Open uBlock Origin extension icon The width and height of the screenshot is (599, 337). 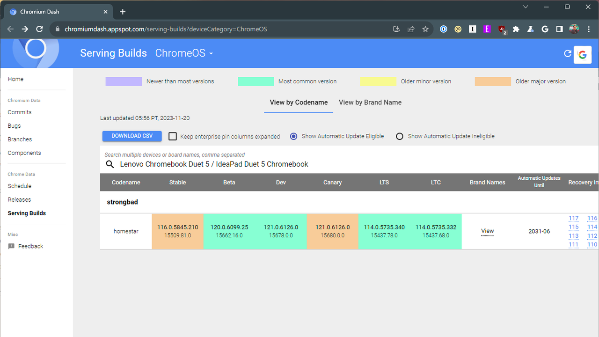coord(502,29)
